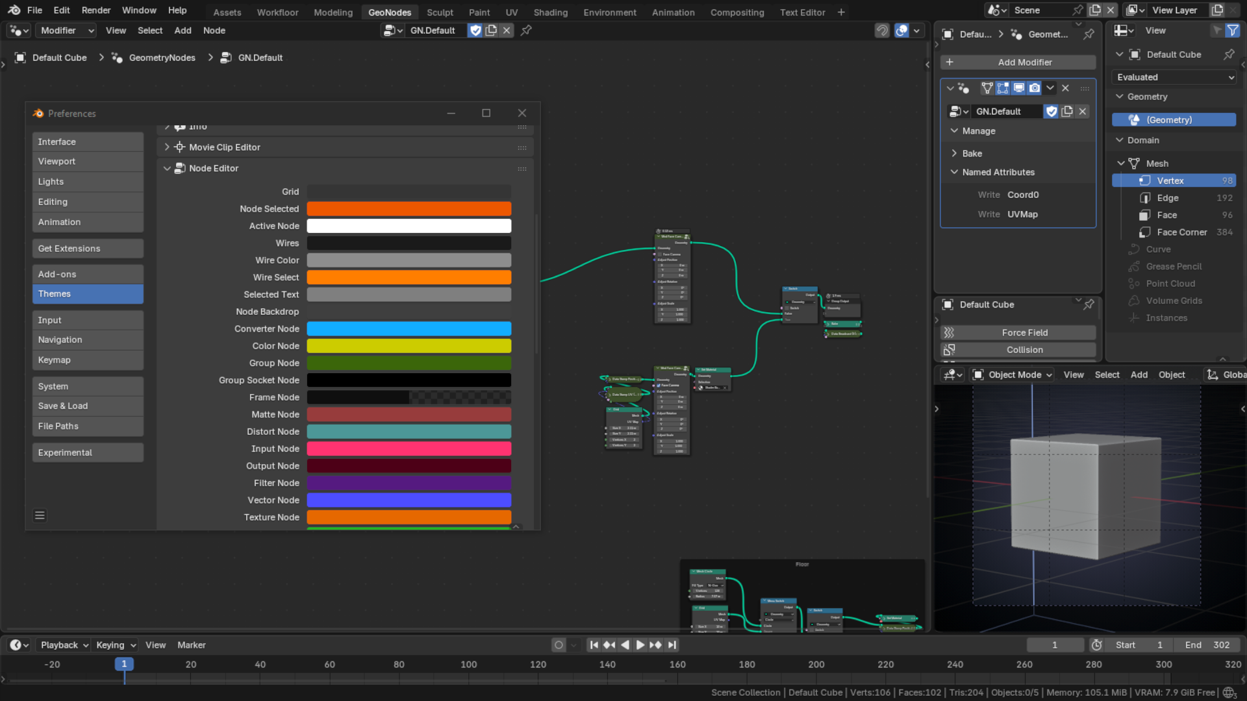The image size is (1247, 701).
Task: Change Converter Node blue color swatch
Action: coord(409,329)
